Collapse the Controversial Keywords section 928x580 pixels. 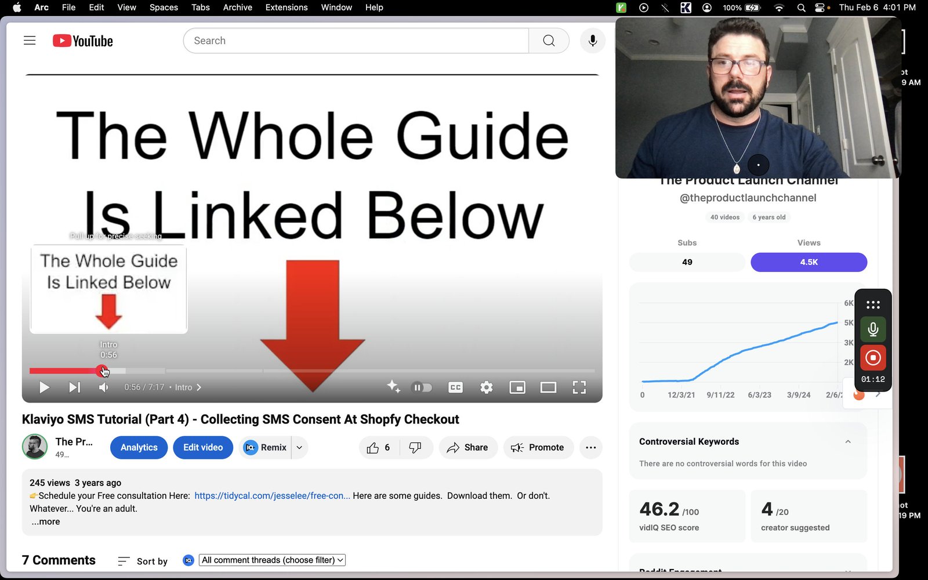[x=848, y=442]
